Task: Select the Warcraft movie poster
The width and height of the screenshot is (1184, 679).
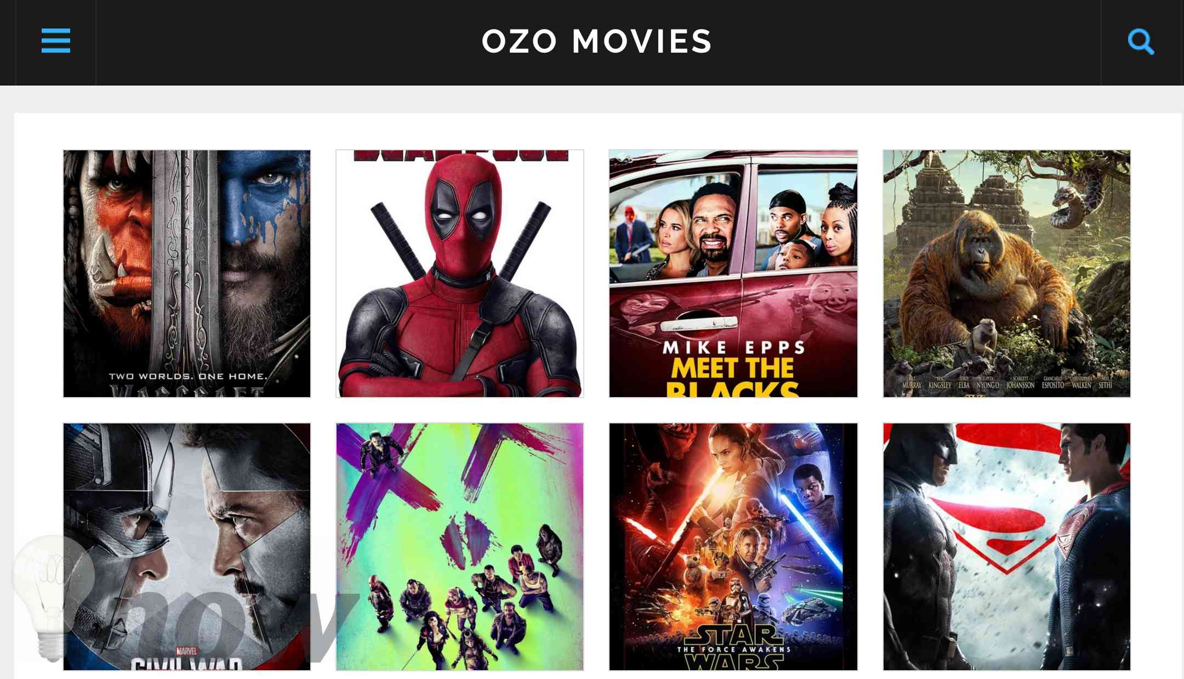Action: pyautogui.click(x=187, y=273)
